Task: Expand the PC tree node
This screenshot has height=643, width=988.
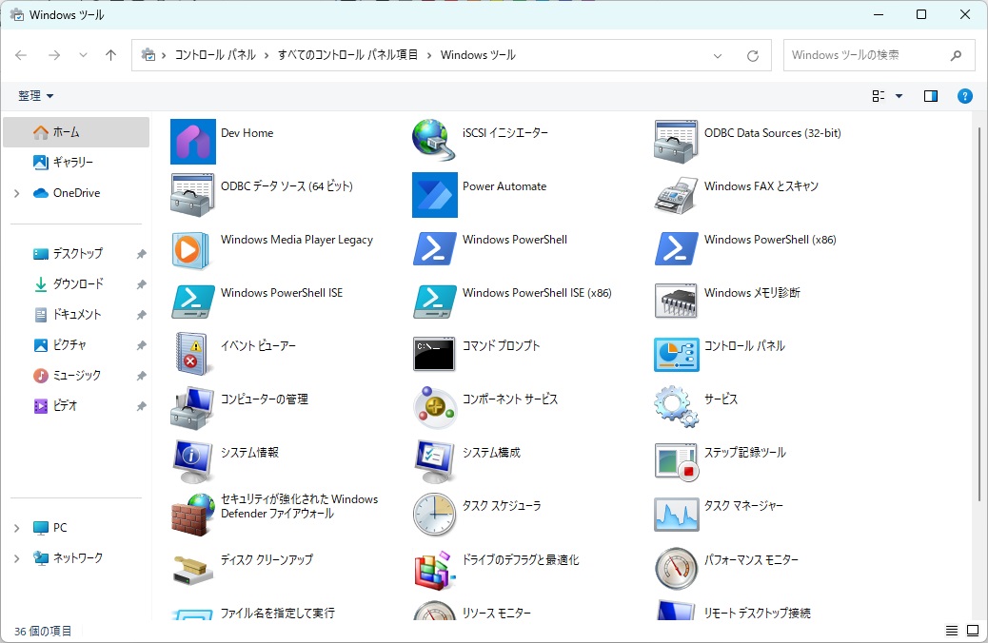Action: pos(17,528)
